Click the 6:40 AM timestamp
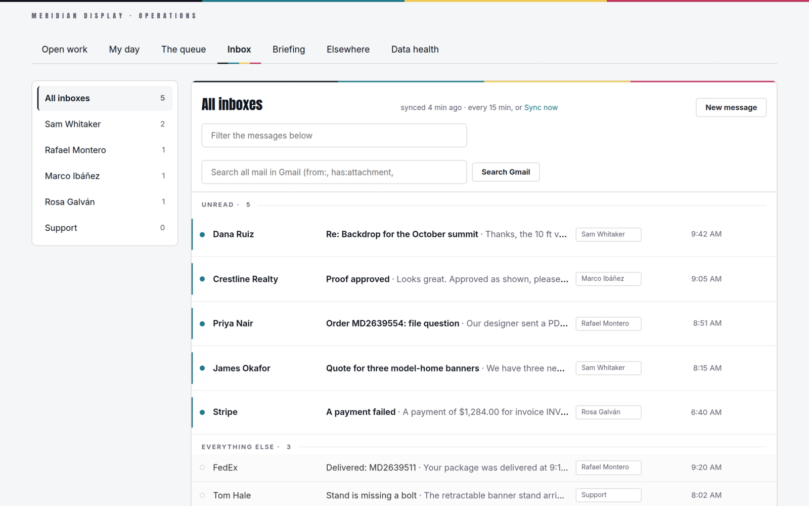The width and height of the screenshot is (809, 506). [706, 412]
